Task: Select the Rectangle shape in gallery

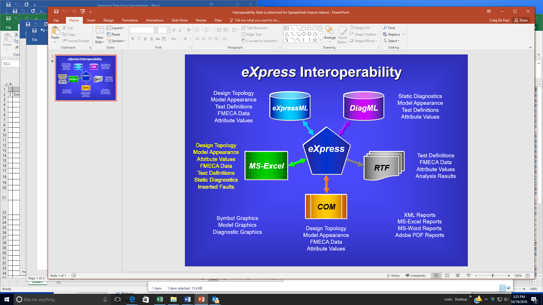Action: click(303, 29)
